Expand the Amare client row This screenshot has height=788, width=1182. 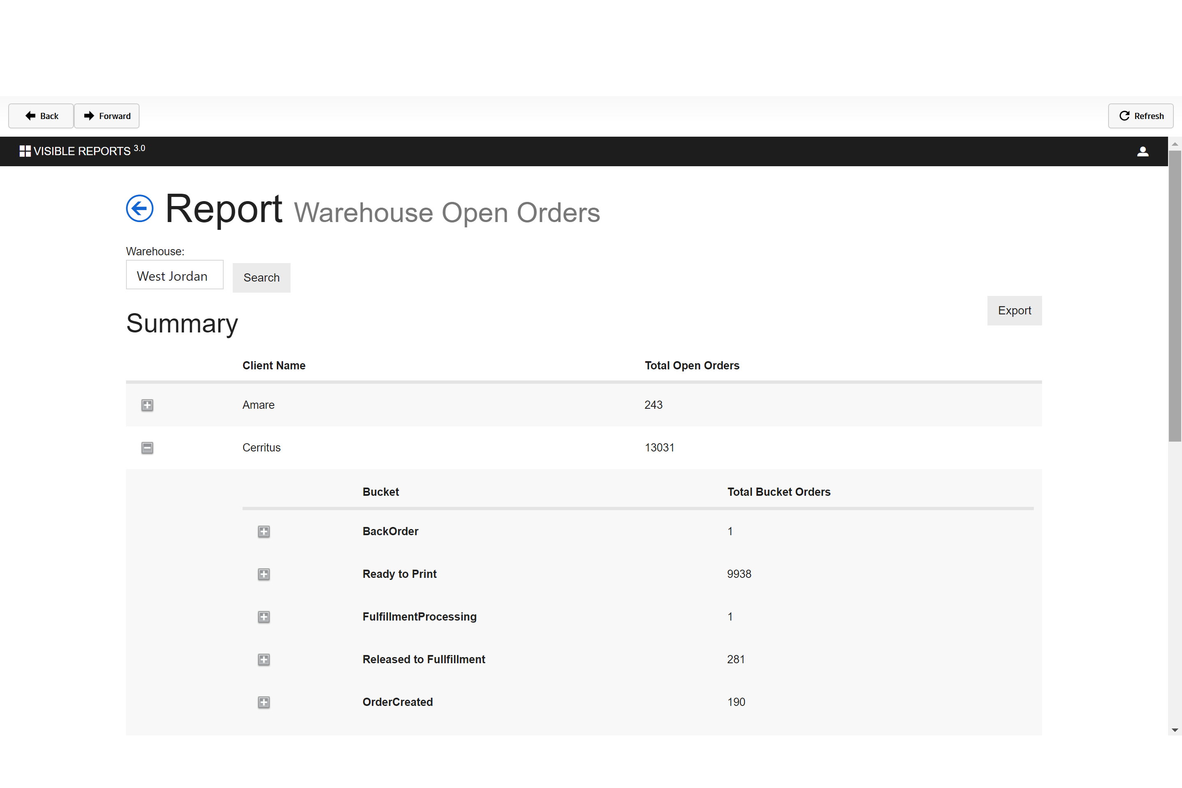pyautogui.click(x=147, y=405)
